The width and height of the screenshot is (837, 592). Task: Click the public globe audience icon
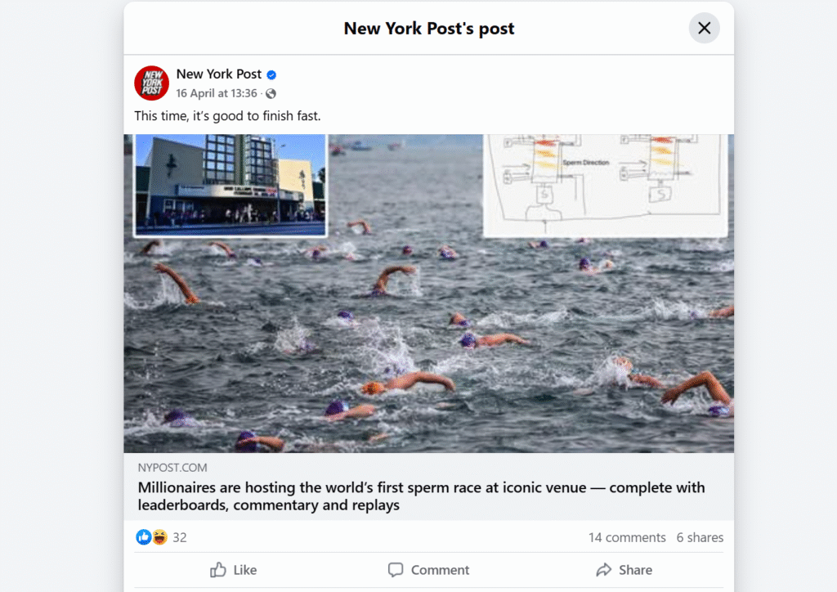(271, 94)
